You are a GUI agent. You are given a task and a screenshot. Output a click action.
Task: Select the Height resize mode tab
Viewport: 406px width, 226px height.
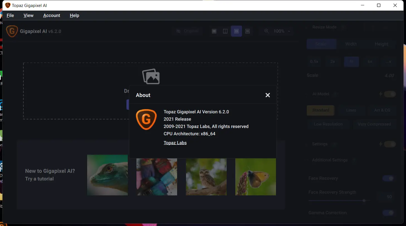tap(381, 44)
